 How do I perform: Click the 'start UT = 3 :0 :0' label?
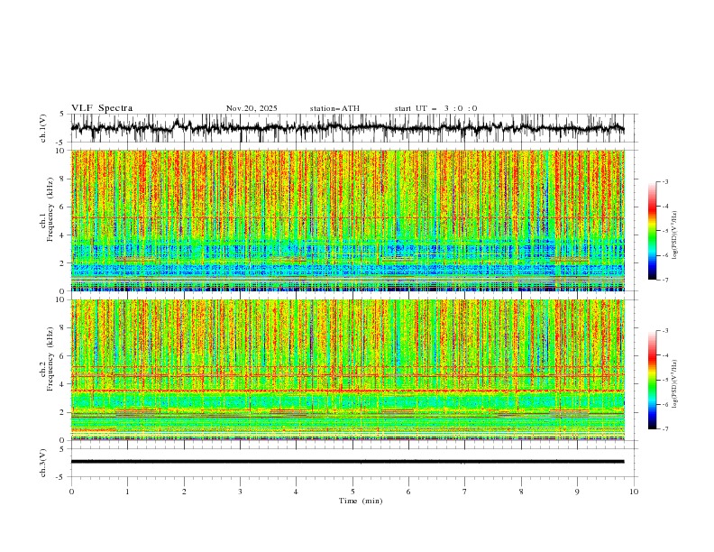click(x=435, y=108)
